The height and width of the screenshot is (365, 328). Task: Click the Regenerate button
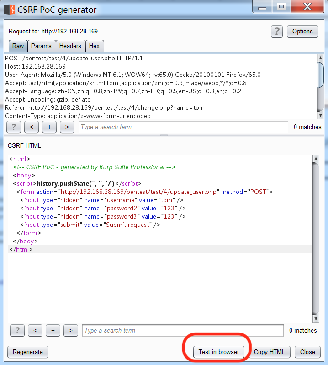coord(28,352)
